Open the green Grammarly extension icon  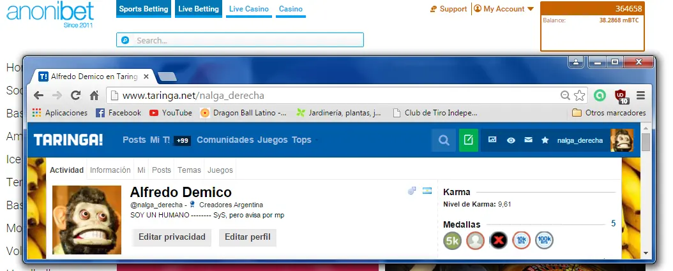tap(600, 95)
